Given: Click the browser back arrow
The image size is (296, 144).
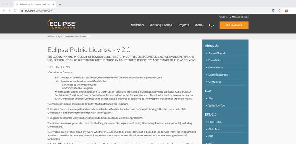Looking at the screenshot, I should [x=4, y=10].
